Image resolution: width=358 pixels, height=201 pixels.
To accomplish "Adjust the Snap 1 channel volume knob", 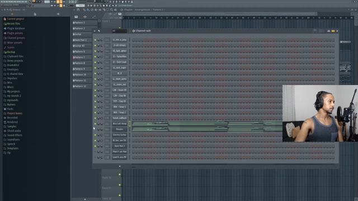I will 102,107.
